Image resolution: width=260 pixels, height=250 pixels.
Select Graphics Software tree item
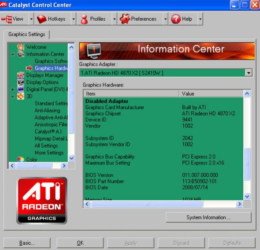point(51,61)
